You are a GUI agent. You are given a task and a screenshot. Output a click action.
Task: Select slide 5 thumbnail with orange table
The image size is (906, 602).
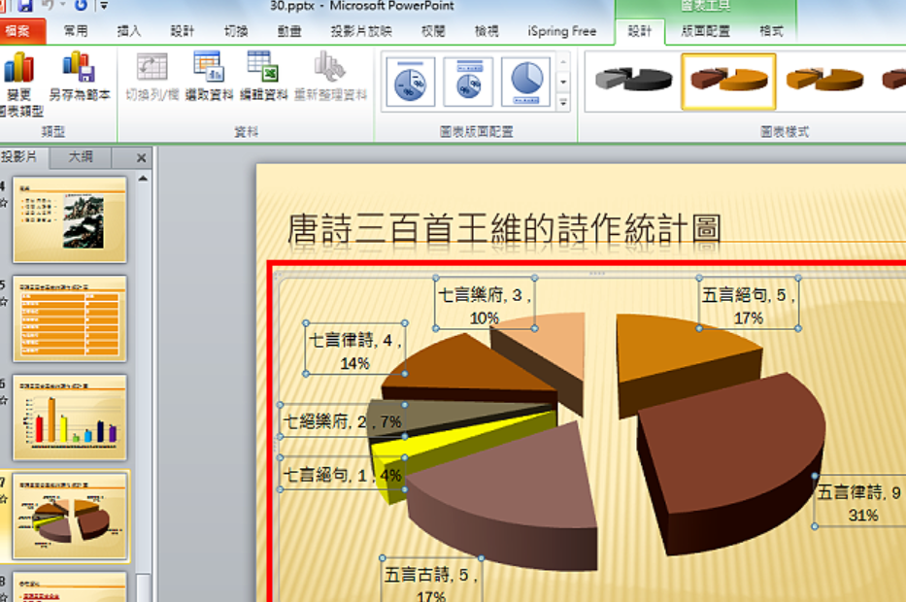tap(69, 318)
